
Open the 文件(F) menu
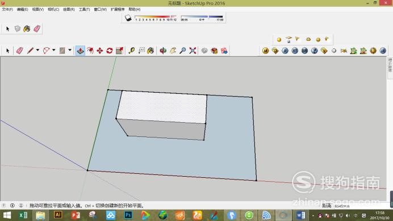pos(7,9)
